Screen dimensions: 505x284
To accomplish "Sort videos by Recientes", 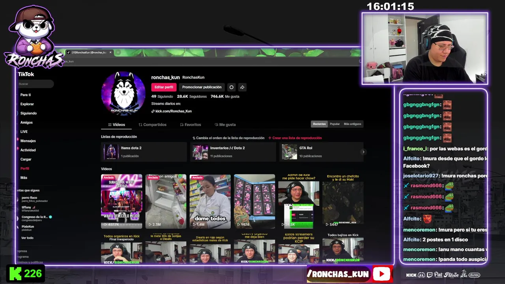I will 319,124.
